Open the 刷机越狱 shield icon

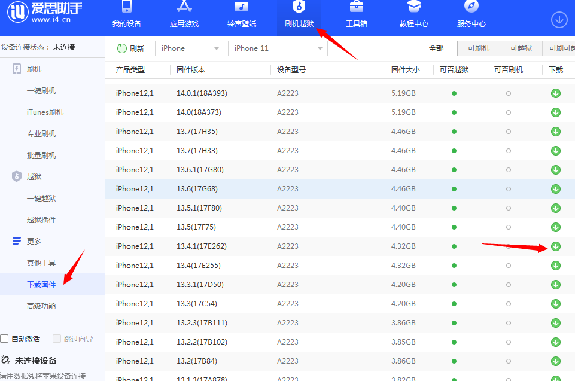[299, 6]
